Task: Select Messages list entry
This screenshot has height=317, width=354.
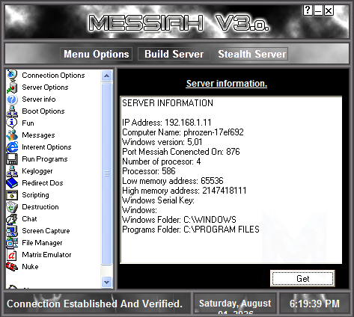Action: [x=38, y=135]
